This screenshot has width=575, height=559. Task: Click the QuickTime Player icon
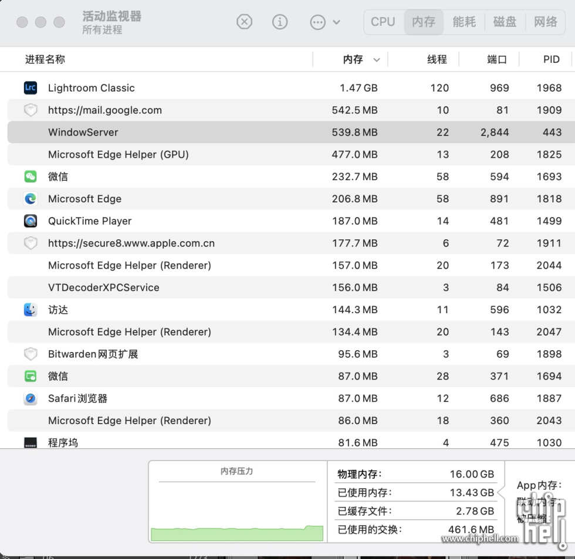(x=31, y=221)
